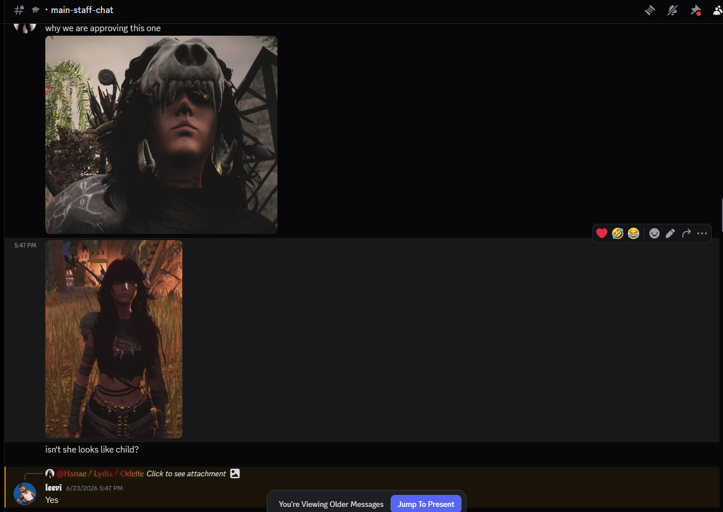Select text "isn't she looks like child?"

tap(92, 450)
